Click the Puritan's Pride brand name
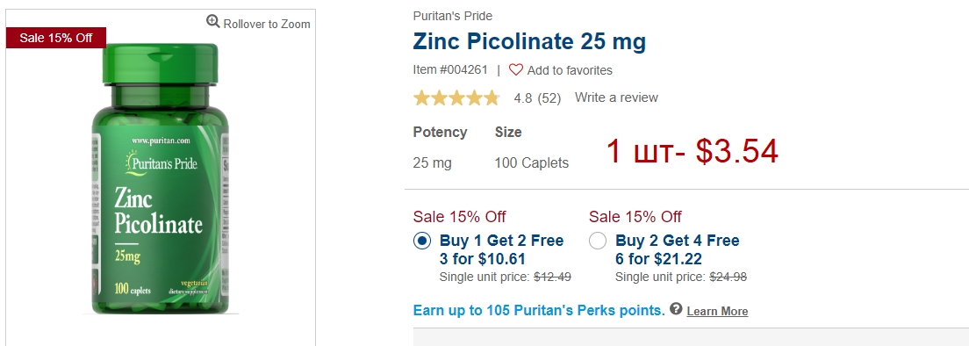 (453, 16)
